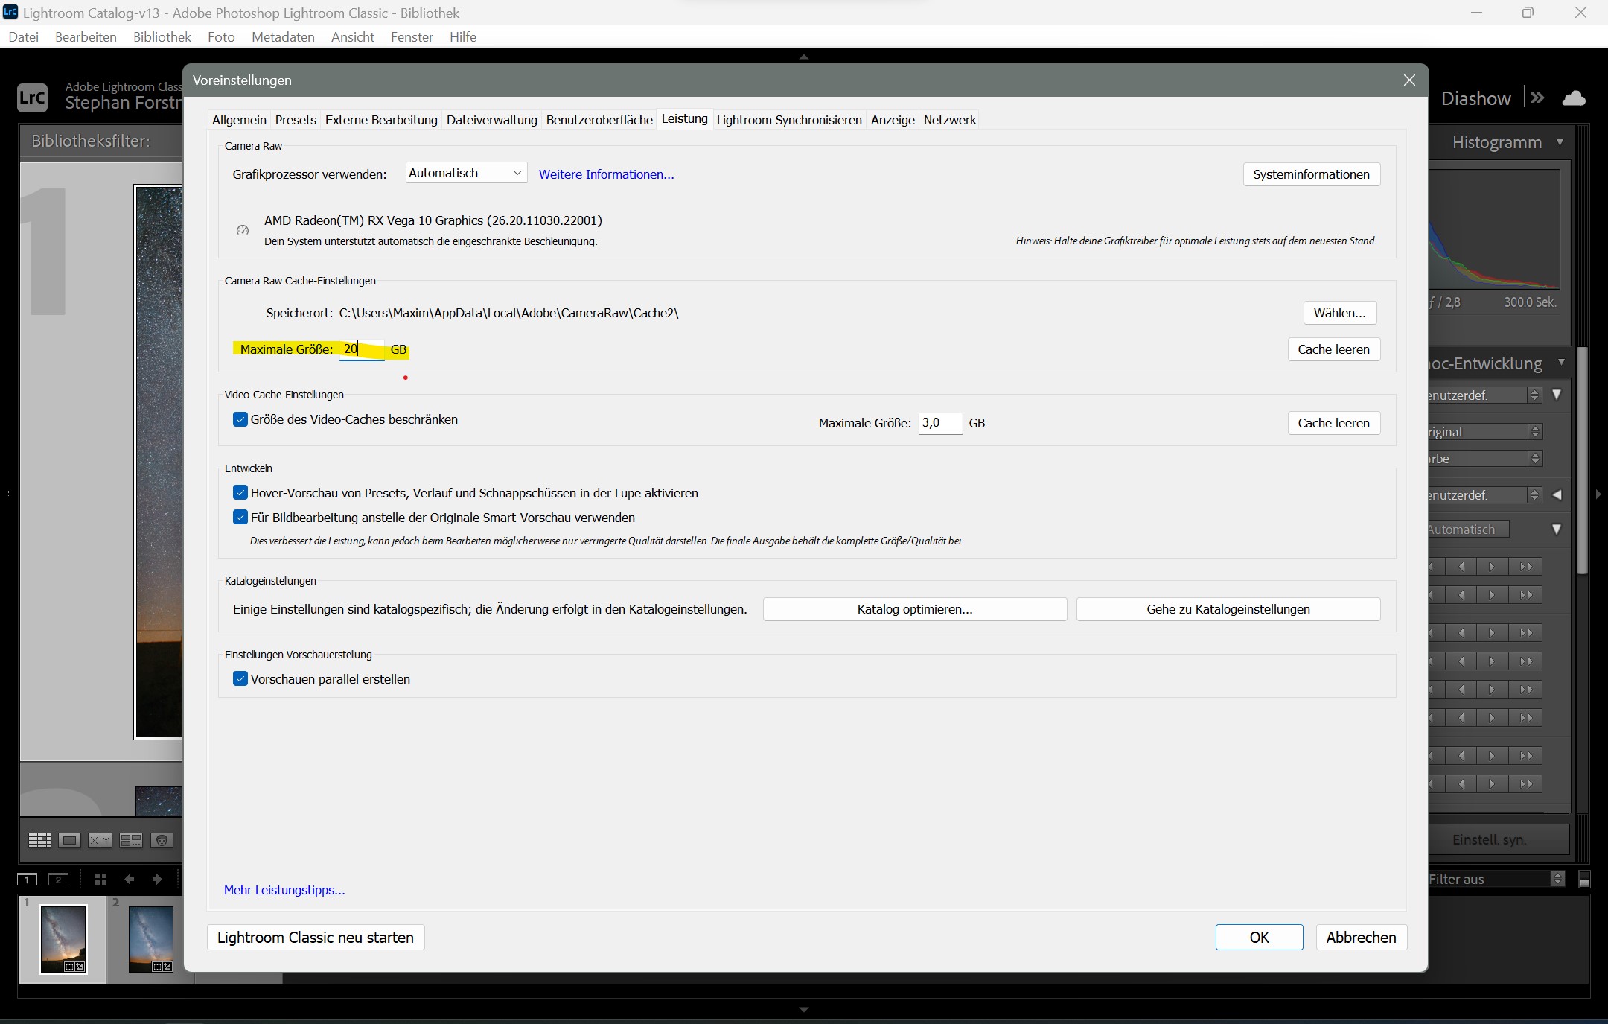Collapse the top module panel arrow

803,57
